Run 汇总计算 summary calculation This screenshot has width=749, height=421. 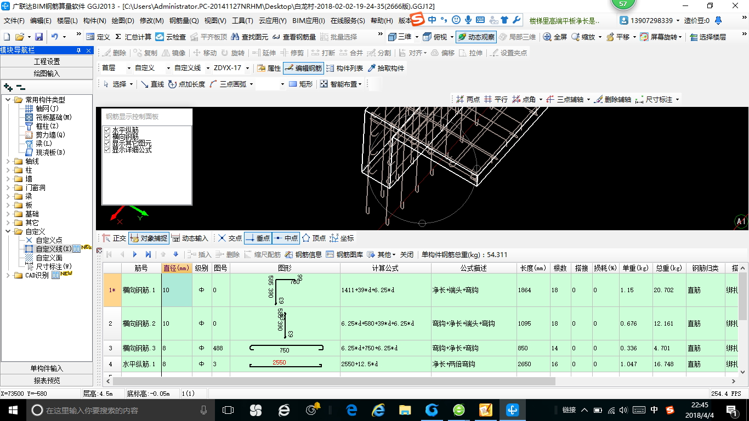[133, 37]
